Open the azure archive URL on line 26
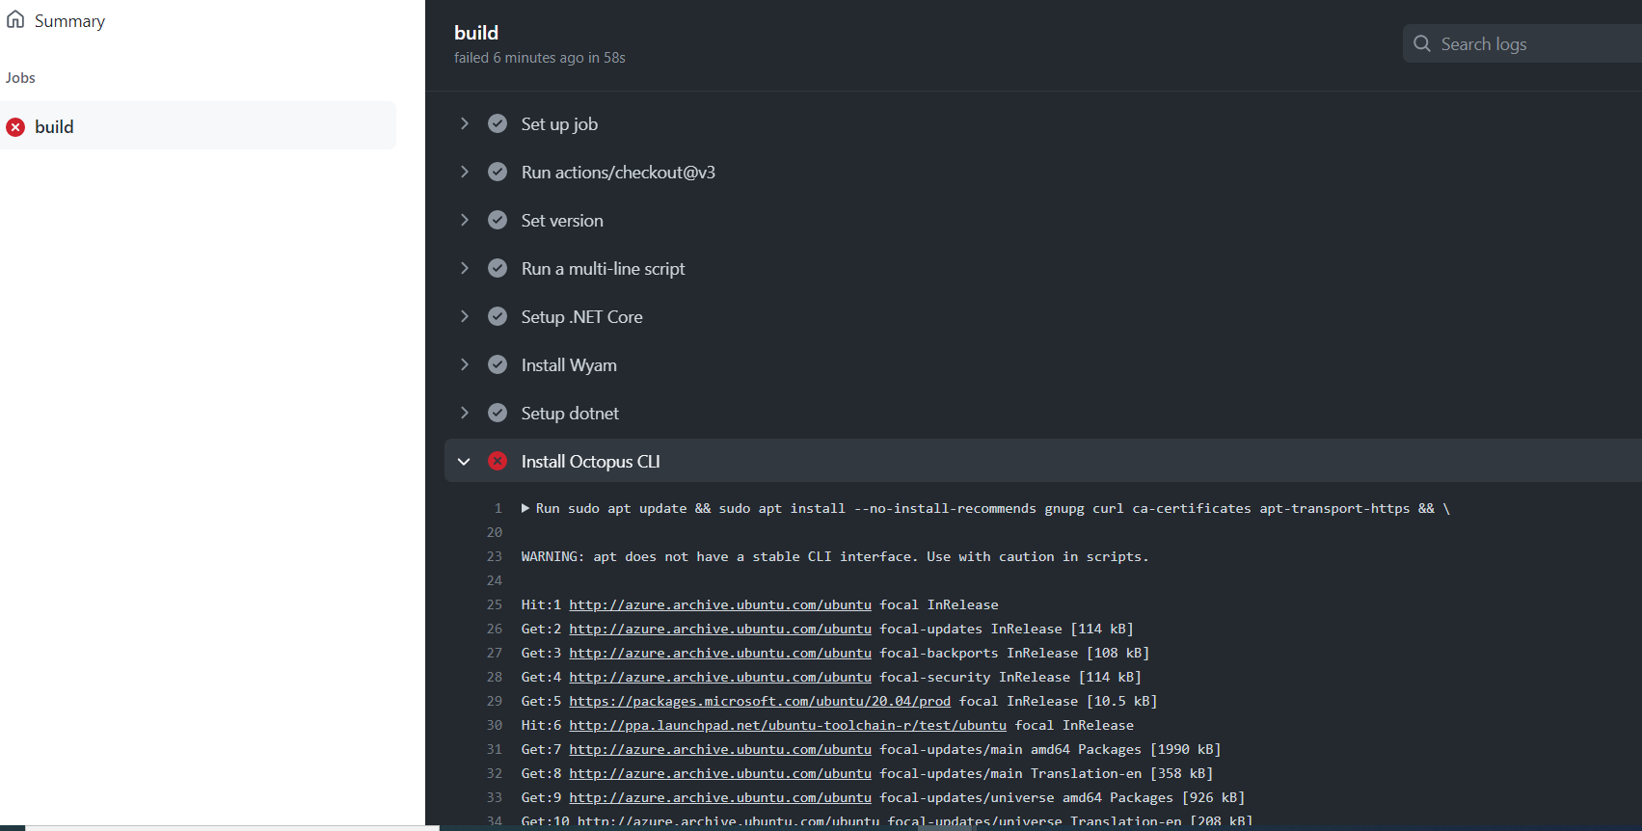 (720, 629)
